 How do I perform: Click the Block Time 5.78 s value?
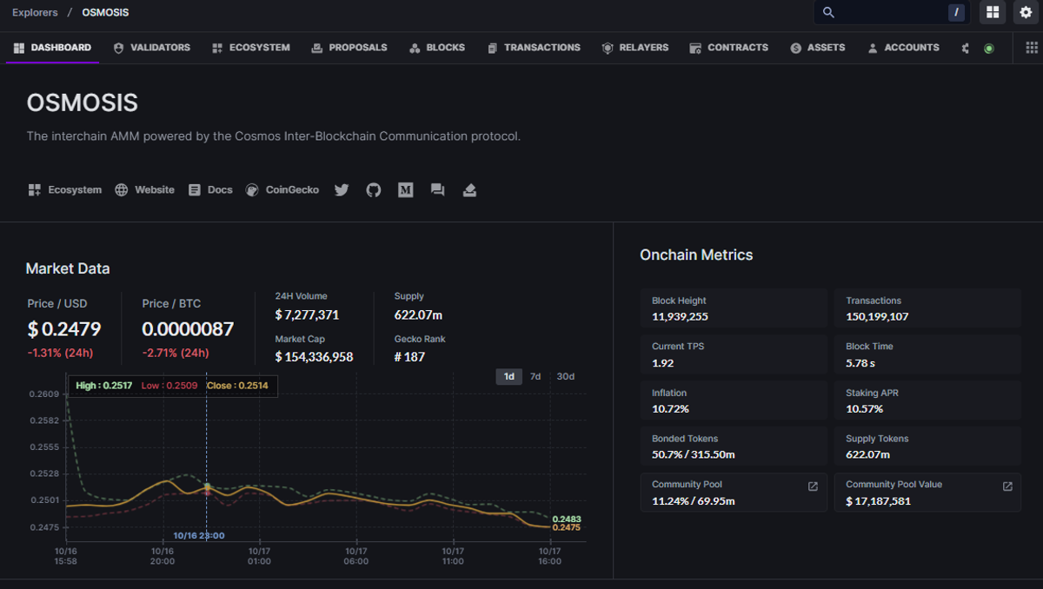tap(860, 362)
